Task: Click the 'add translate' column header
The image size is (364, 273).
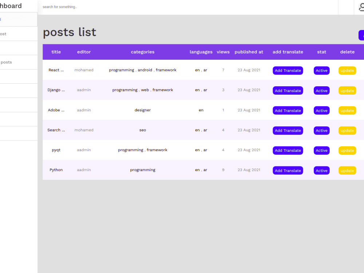Action: [x=288, y=52]
